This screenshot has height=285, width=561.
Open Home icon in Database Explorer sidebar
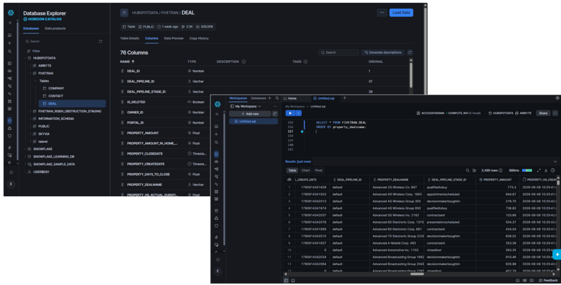pos(10,35)
